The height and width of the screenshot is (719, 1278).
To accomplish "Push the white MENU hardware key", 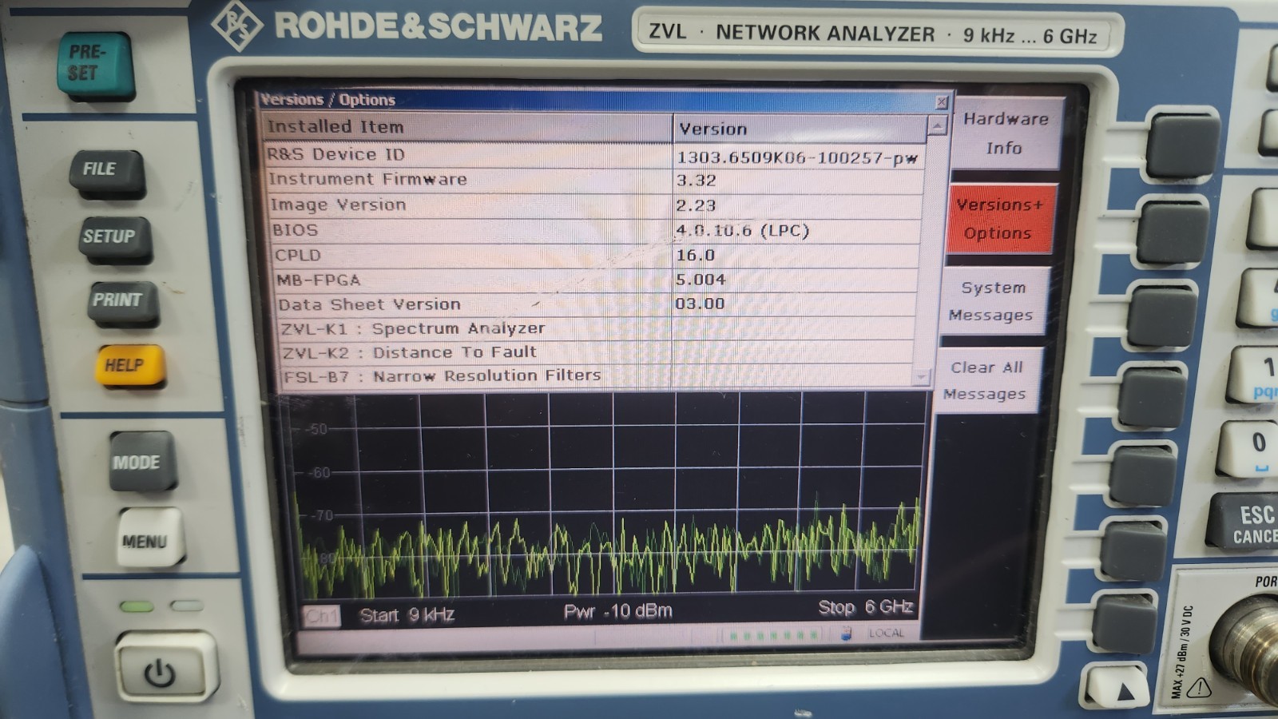I will click(149, 538).
